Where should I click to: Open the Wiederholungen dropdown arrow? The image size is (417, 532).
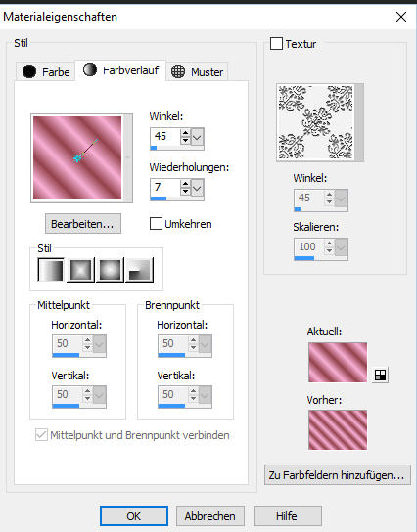tap(198, 188)
